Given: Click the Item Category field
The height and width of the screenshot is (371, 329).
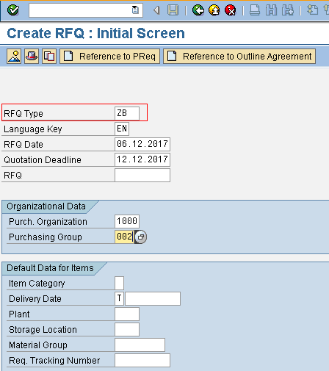Looking at the screenshot, I should pyautogui.click(x=120, y=283).
